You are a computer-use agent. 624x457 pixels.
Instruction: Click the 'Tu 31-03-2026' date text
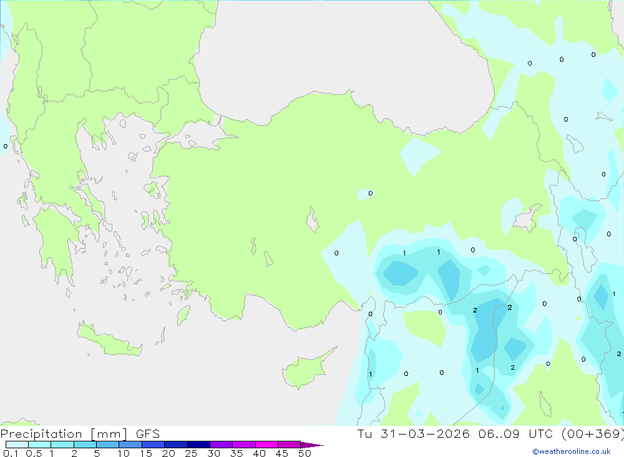click(414, 433)
